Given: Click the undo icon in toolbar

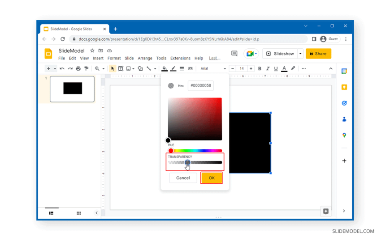Looking at the screenshot, I should click(62, 69).
